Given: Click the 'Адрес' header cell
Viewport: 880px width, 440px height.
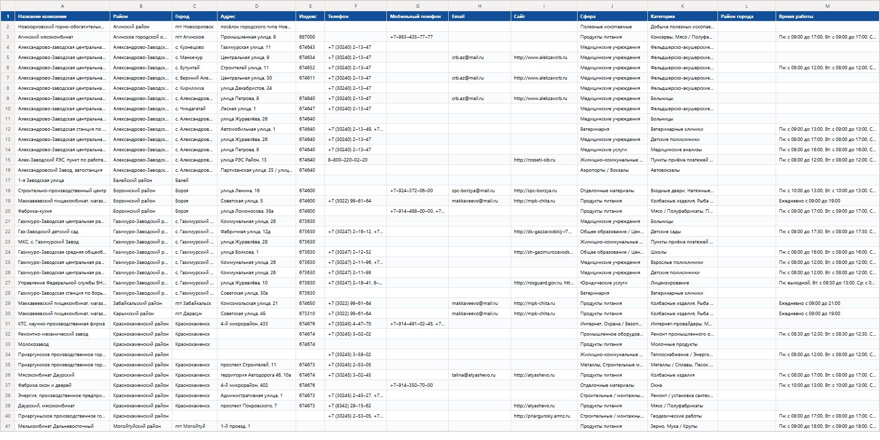Looking at the screenshot, I should [257, 17].
